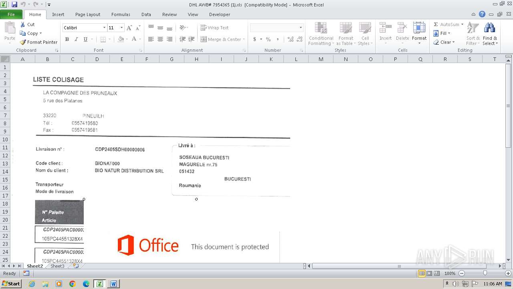Click Top Align icon

click(x=151, y=28)
